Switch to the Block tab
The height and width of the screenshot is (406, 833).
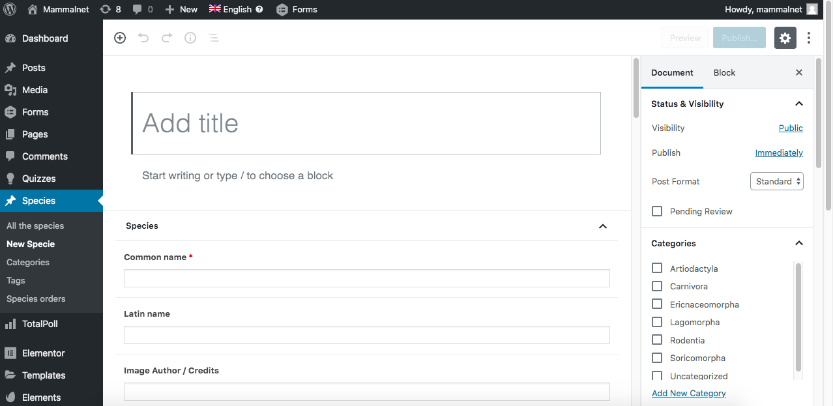[x=724, y=72]
